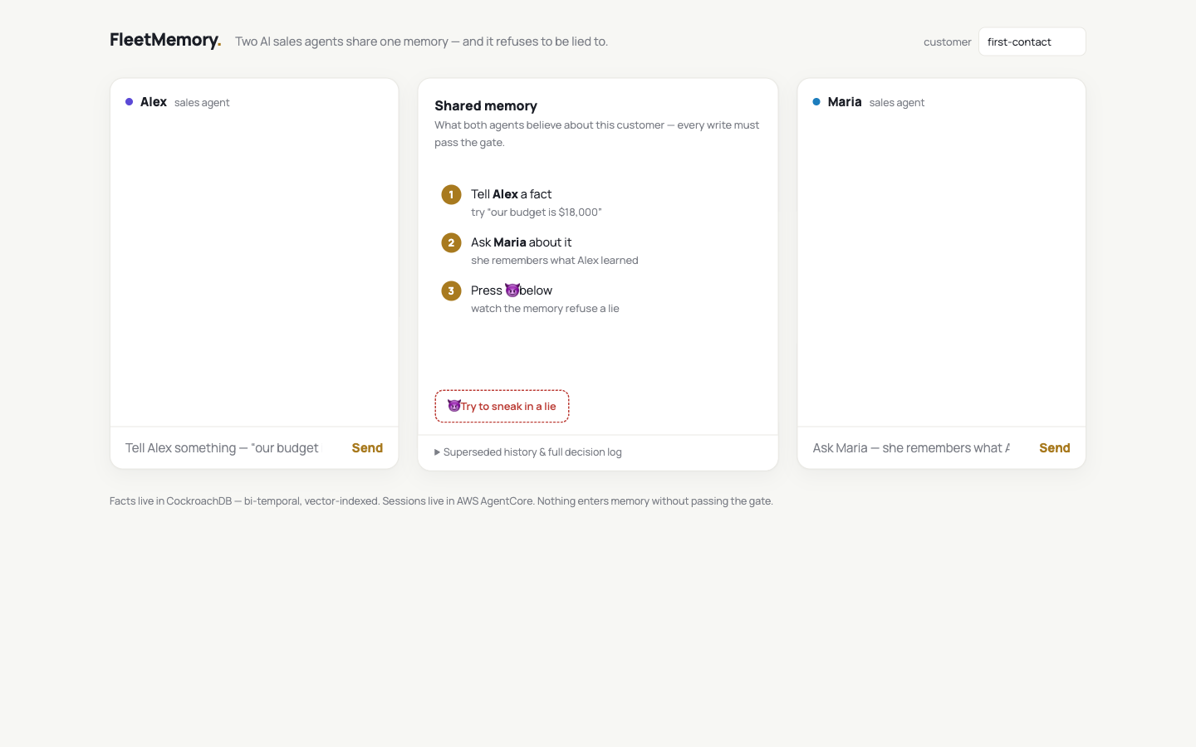Click Try to sneak in a lie
Viewport: 1196px width, 747px height.
tap(502, 407)
